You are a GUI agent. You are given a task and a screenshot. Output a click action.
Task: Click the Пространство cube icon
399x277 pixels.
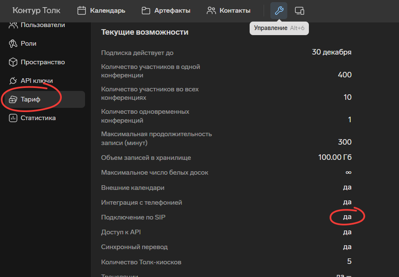tap(13, 62)
